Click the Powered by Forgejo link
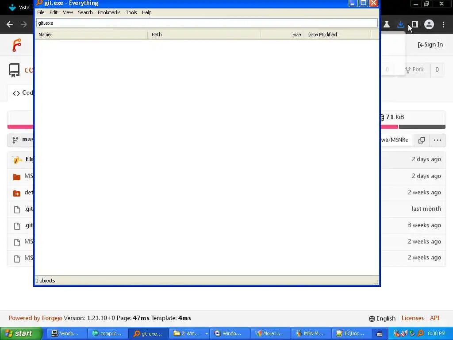Screen dimensions: 453x340 (x=35, y=318)
